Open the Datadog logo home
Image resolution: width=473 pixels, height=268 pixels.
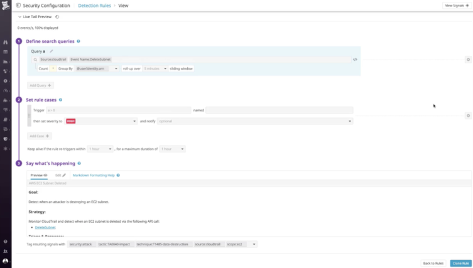point(6,6)
